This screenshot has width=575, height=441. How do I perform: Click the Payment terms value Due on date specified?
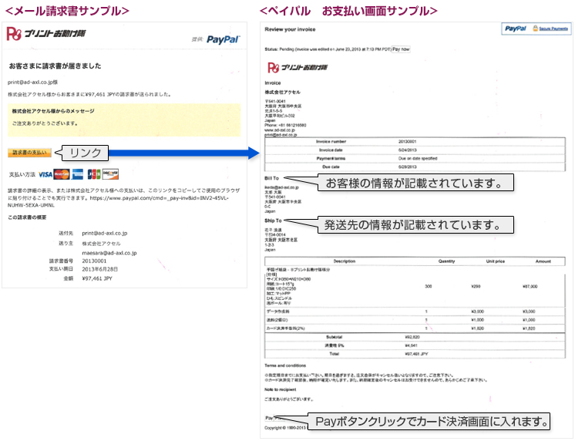(418, 159)
